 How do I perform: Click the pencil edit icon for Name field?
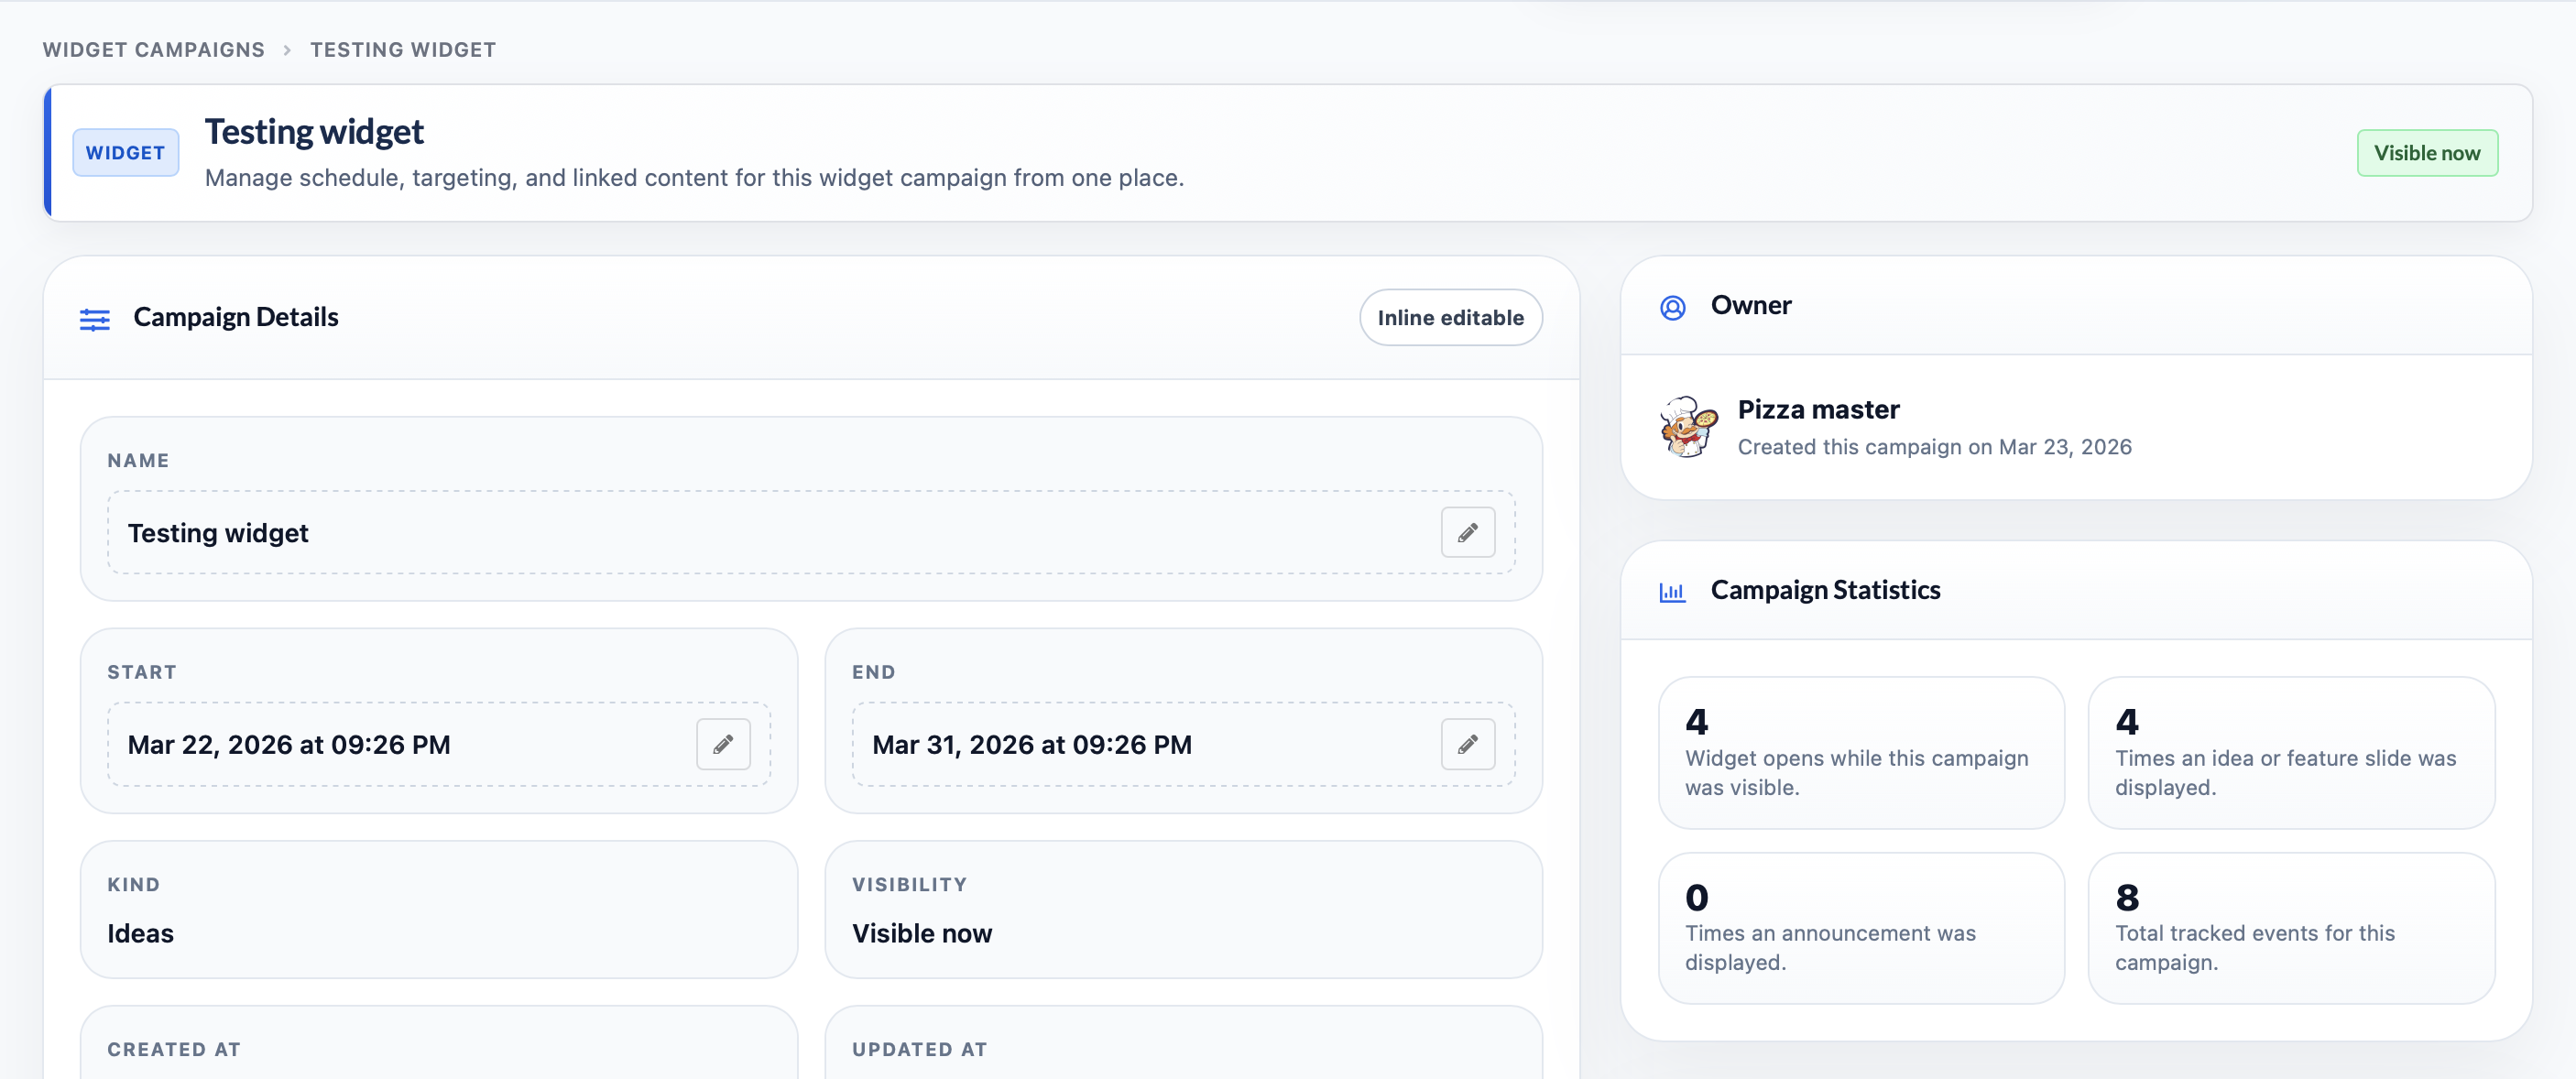(x=1467, y=532)
